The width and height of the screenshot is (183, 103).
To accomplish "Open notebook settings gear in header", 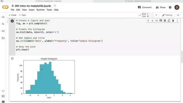I will 170,7.
